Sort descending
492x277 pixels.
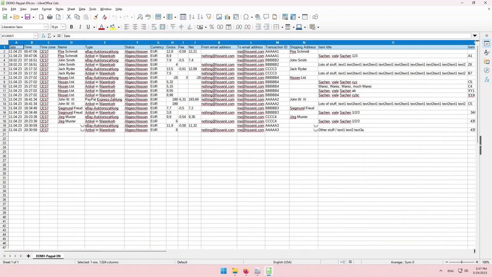click(x=200, y=17)
